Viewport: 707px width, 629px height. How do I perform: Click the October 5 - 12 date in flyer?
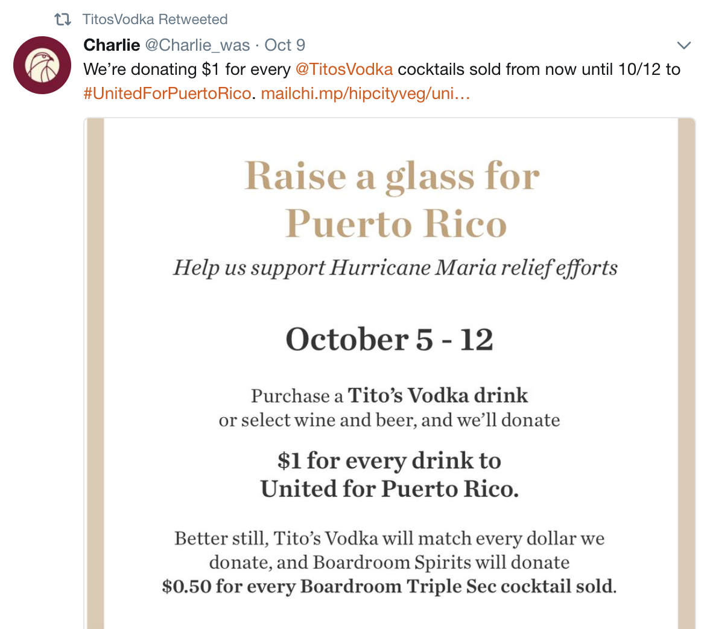click(x=389, y=339)
